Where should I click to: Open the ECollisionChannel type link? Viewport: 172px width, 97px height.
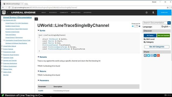[50, 45]
